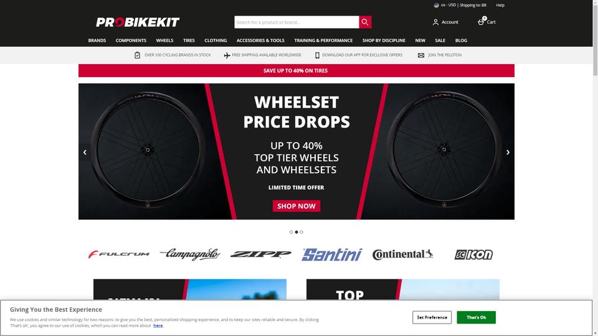
Task: Go to previous slide with left arrow
Action: point(85,152)
